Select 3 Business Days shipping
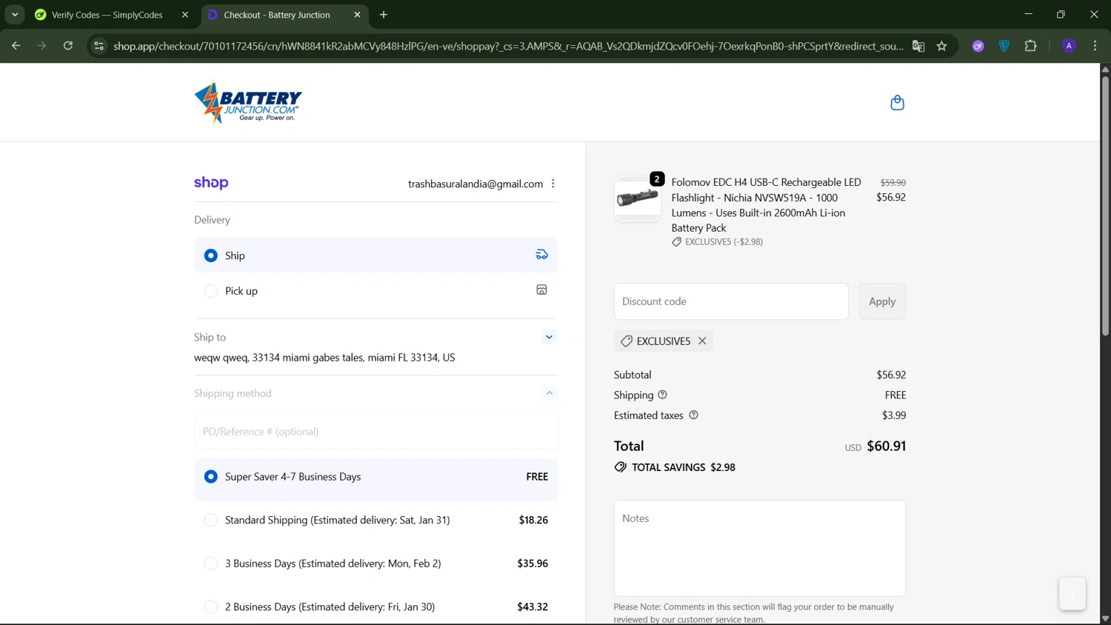1111x625 pixels. coord(211,564)
